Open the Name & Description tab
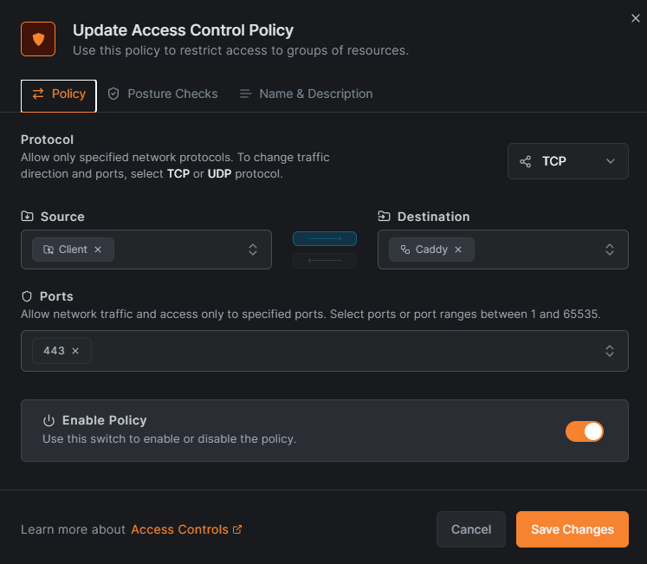Image resolution: width=647 pixels, height=564 pixels. click(x=306, y=94)
